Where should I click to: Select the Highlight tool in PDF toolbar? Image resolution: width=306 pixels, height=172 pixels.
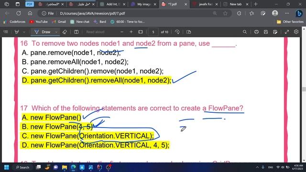pyautogui.click(x=17, y=32)
